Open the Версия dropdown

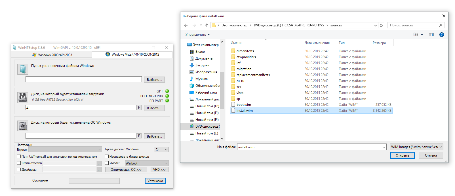coord(65,149)
